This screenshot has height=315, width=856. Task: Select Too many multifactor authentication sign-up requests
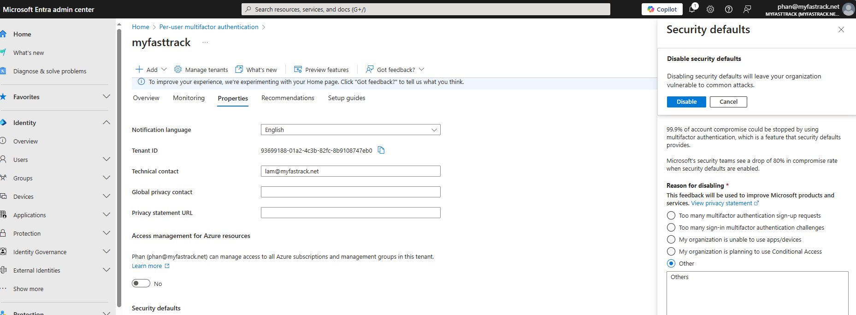[671, 215]
